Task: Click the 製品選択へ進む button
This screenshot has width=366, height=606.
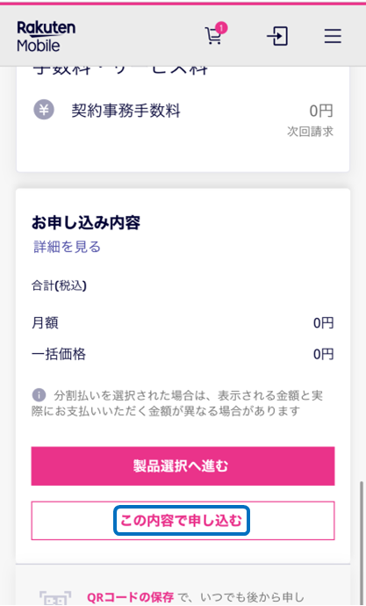Action: pos(183,466)
